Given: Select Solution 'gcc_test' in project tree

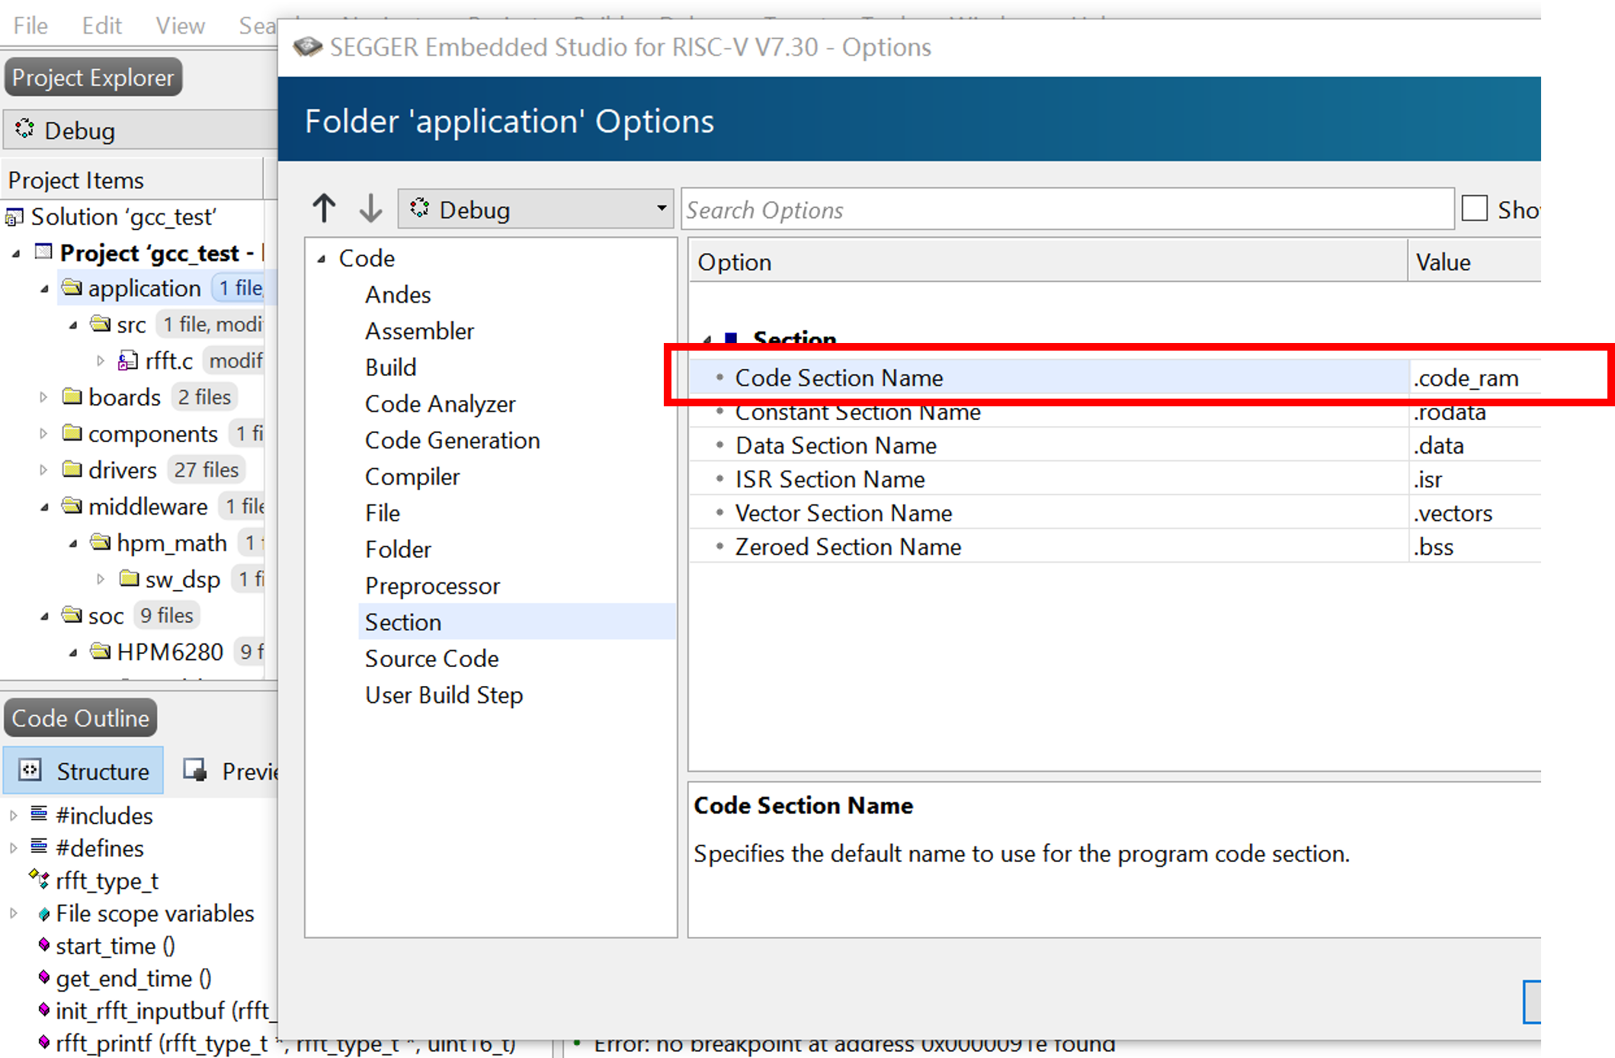Looking at the screenshot, I should [123, 217].
